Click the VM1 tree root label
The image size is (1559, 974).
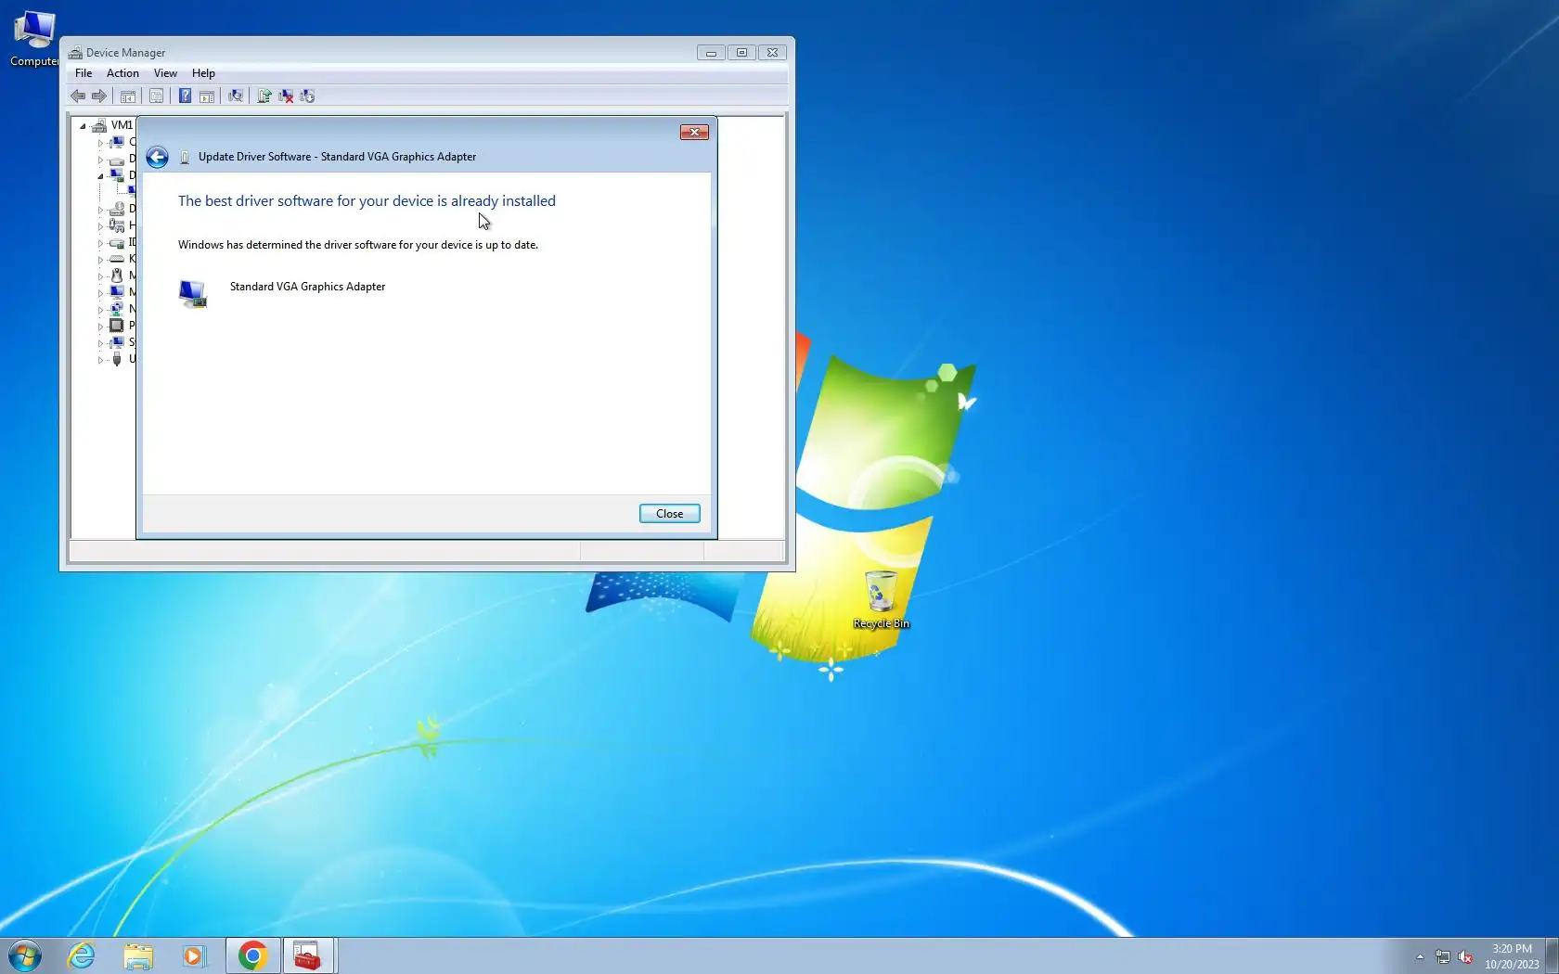pos(122,125)
